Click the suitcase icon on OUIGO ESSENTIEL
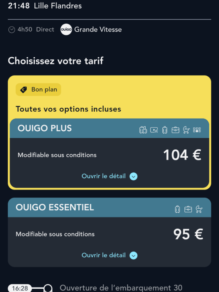The width and height of the screenshot is (219, 292). [x=177, y=209]
